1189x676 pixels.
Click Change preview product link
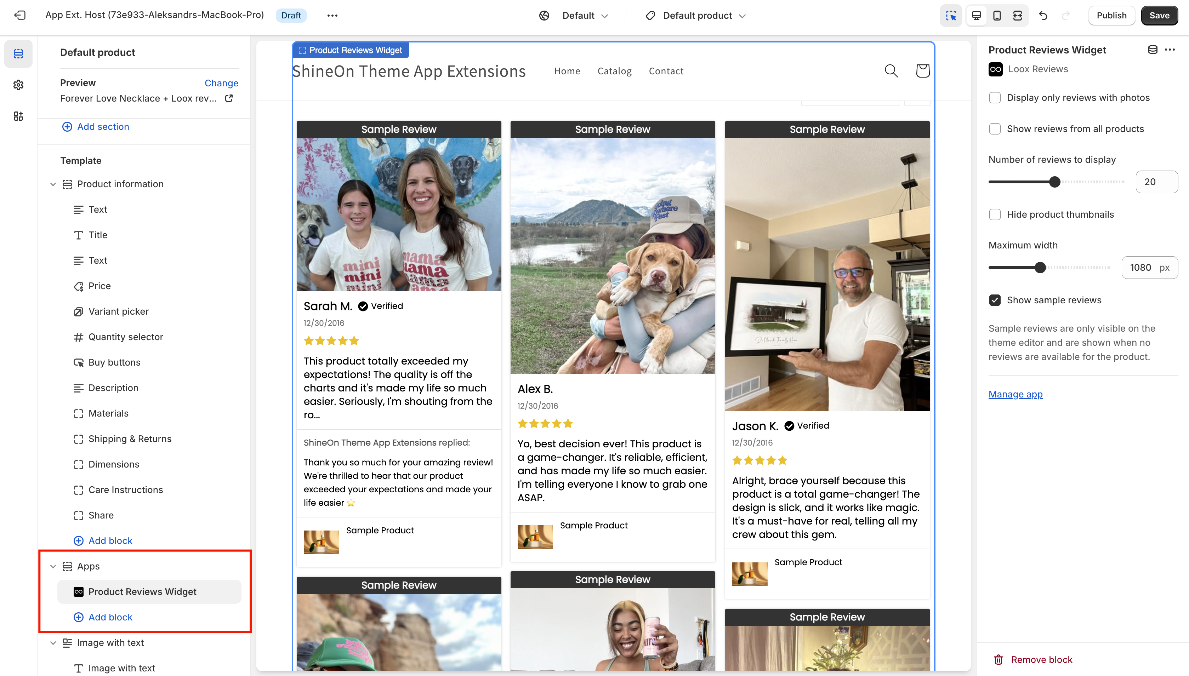(222, 83)
